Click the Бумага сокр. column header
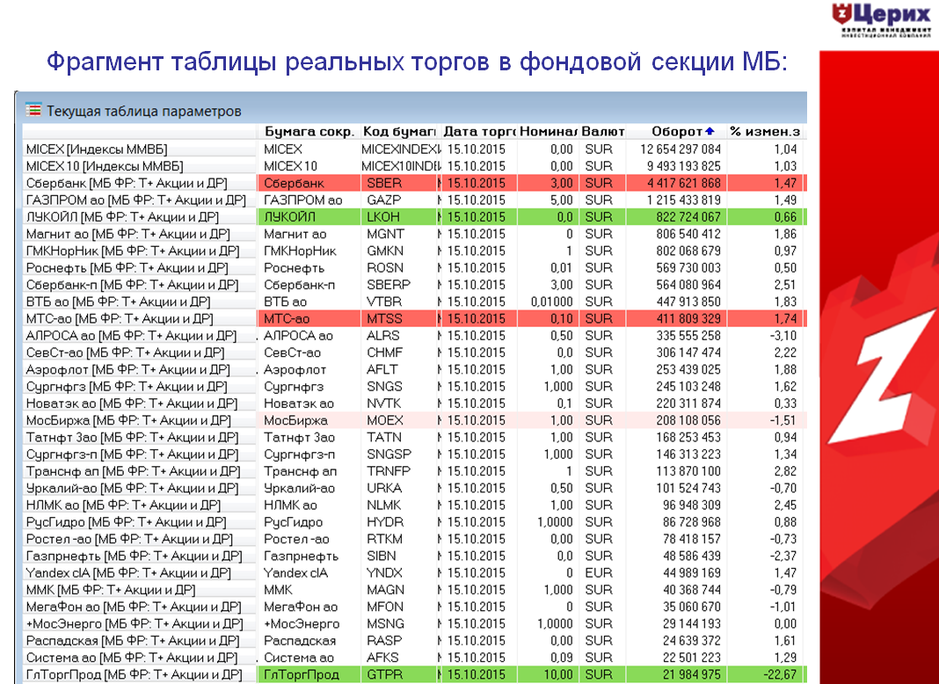 pos(309,132)
